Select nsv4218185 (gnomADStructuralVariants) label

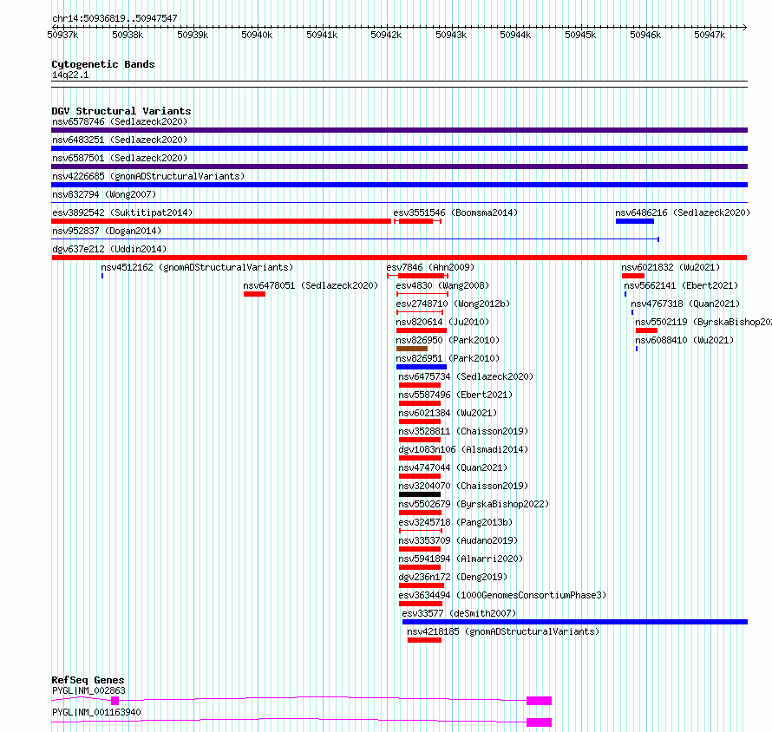pyautogui.click(x=503, y=631)
